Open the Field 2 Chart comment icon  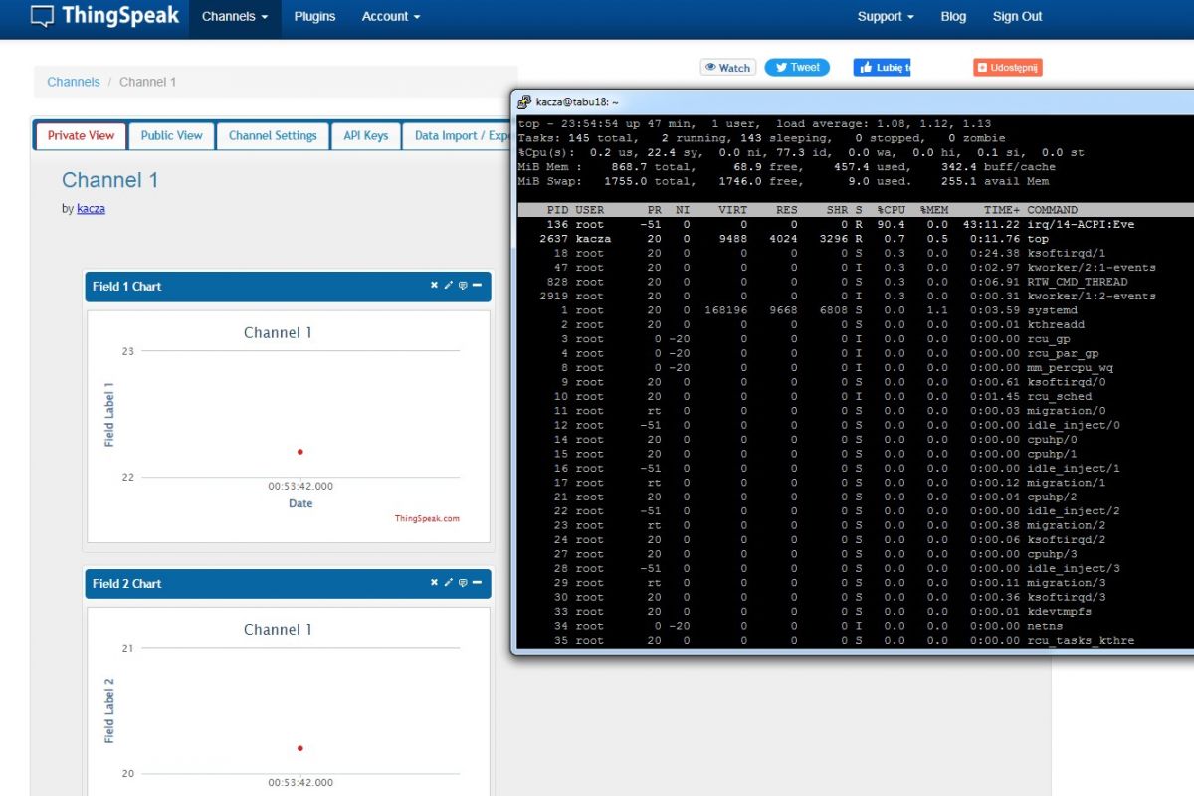pyautogui.click(x=463, y=583)
